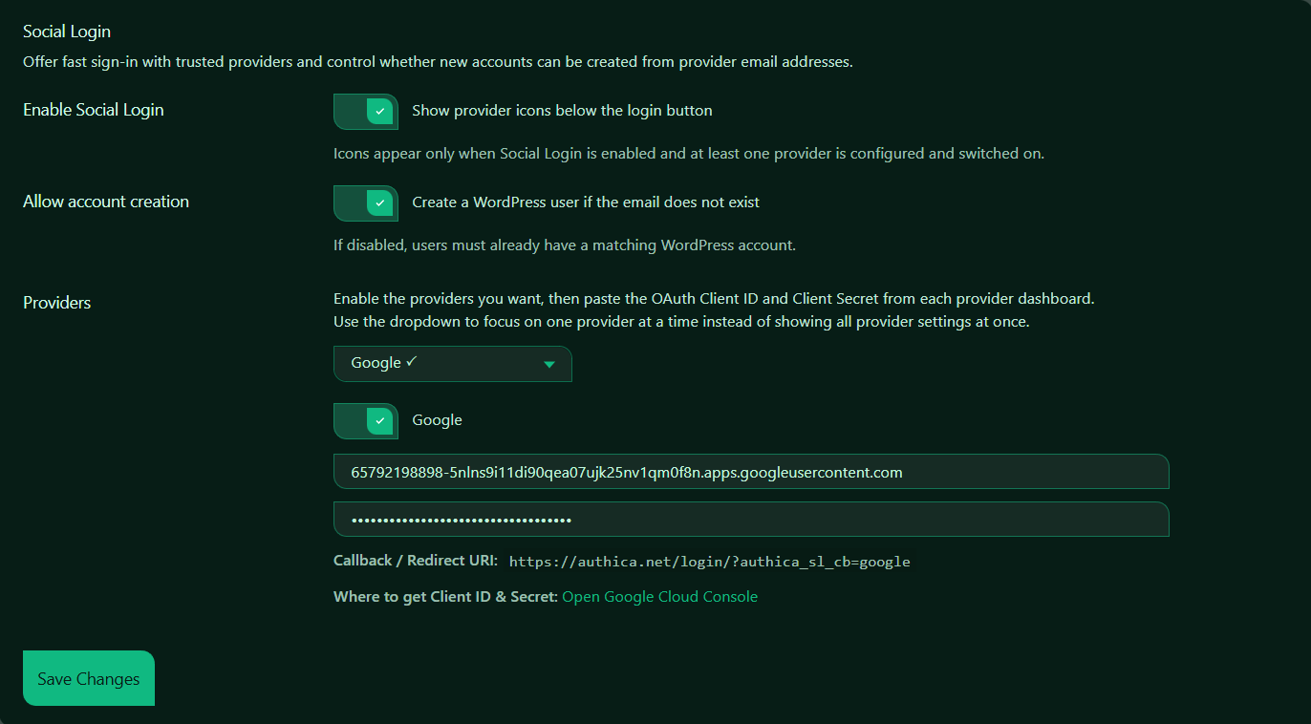Click the Allow account creation row label
Screen dimensions: 1311x724
pyautogui.click(x=106, y=202)
